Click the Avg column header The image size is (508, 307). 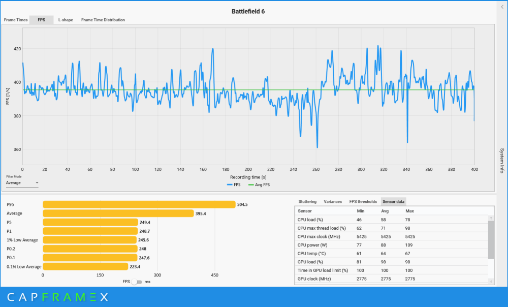(385, 211)
